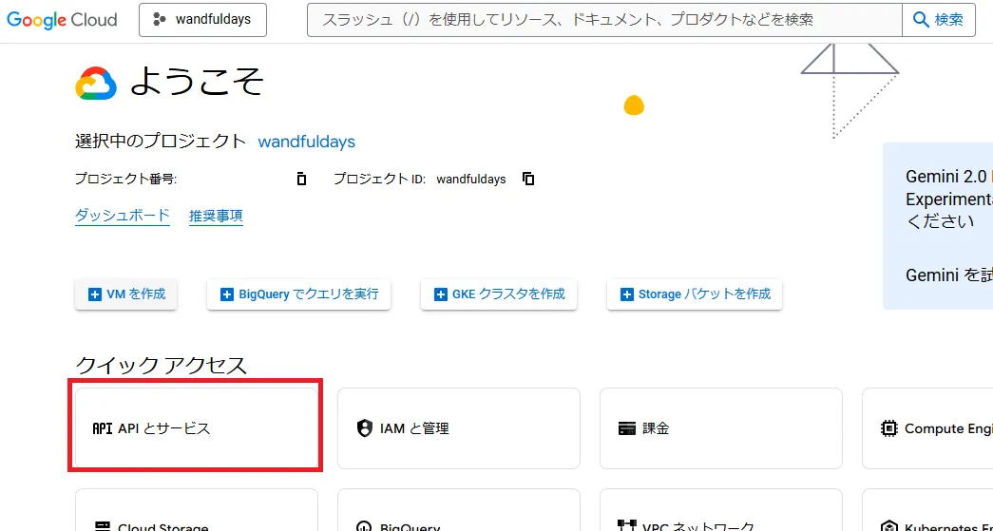This screenshot has height=531, width=993.
Task: Click the magnifier icon in search button
Action: (x=921, y=20)
